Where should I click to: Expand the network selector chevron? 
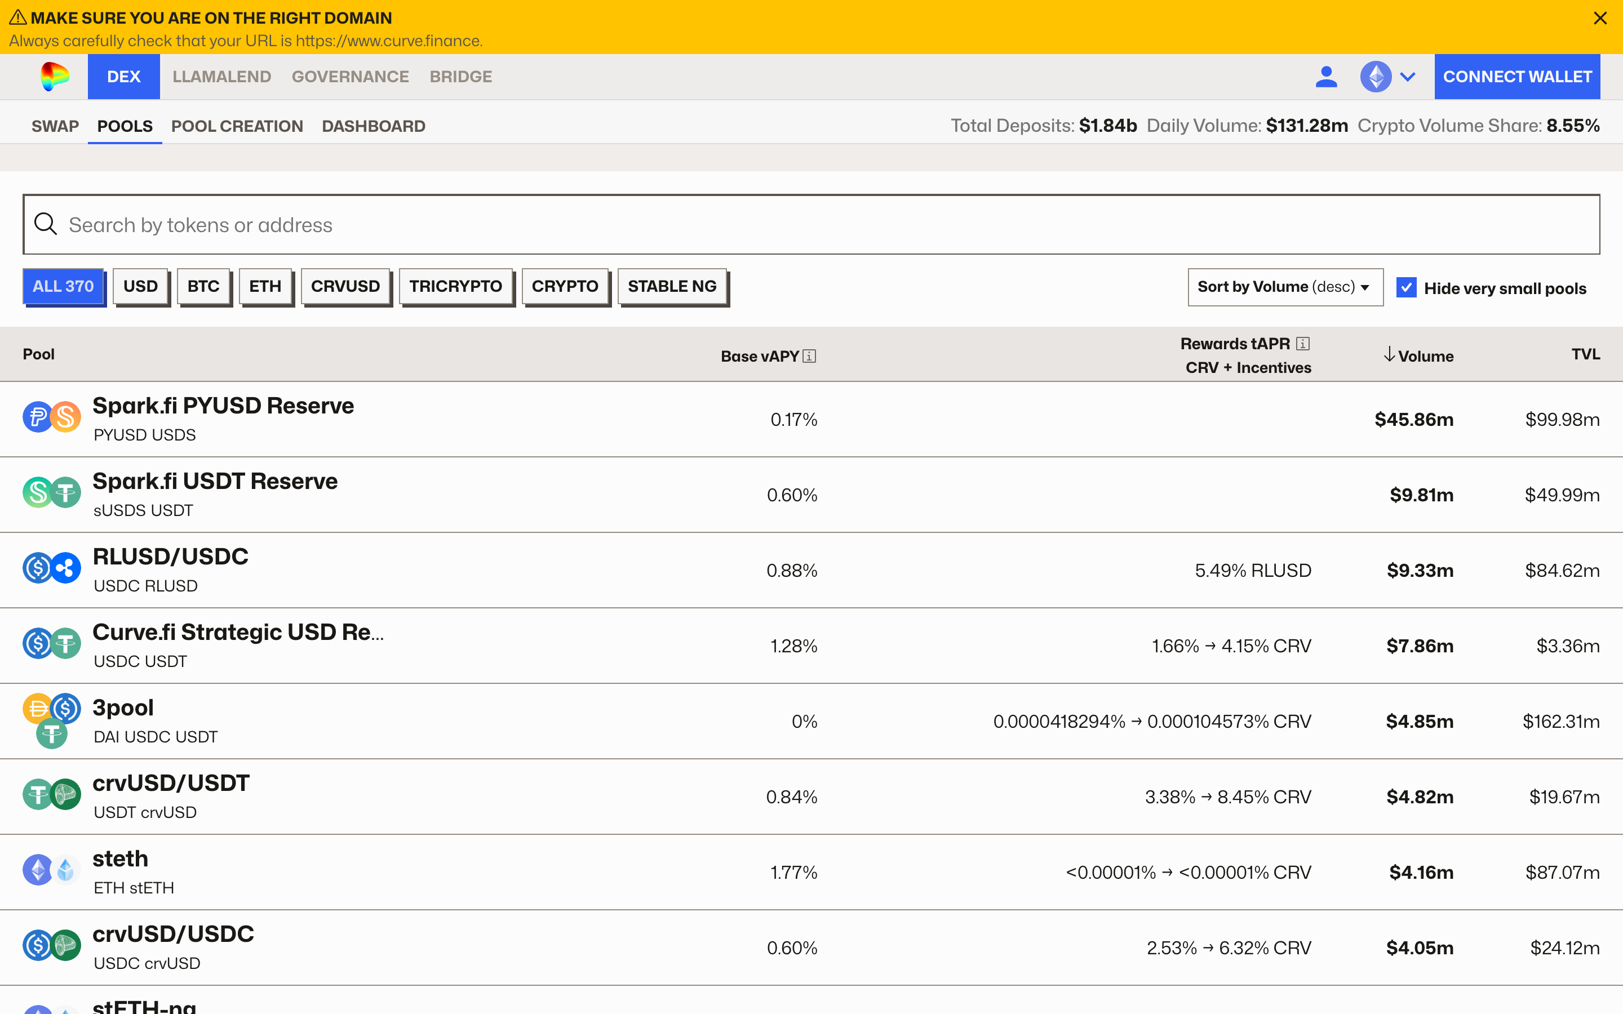1408,77
